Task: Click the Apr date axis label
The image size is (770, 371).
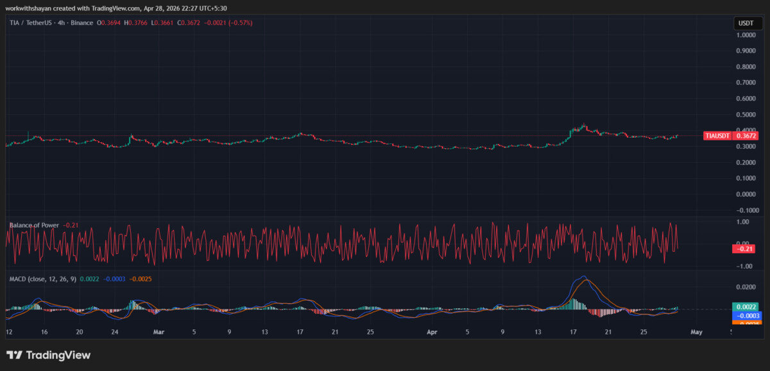Action: tap(432, 333)
